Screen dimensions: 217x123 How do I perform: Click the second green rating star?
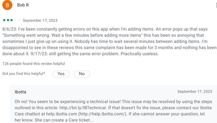pyautogui.click(x=8, y=20)
